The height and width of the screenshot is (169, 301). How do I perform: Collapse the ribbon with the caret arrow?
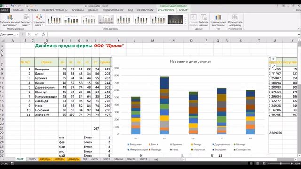(299, 29)
